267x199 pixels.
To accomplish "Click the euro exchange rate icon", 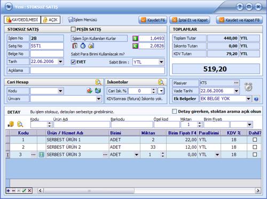I will point(135,46).
